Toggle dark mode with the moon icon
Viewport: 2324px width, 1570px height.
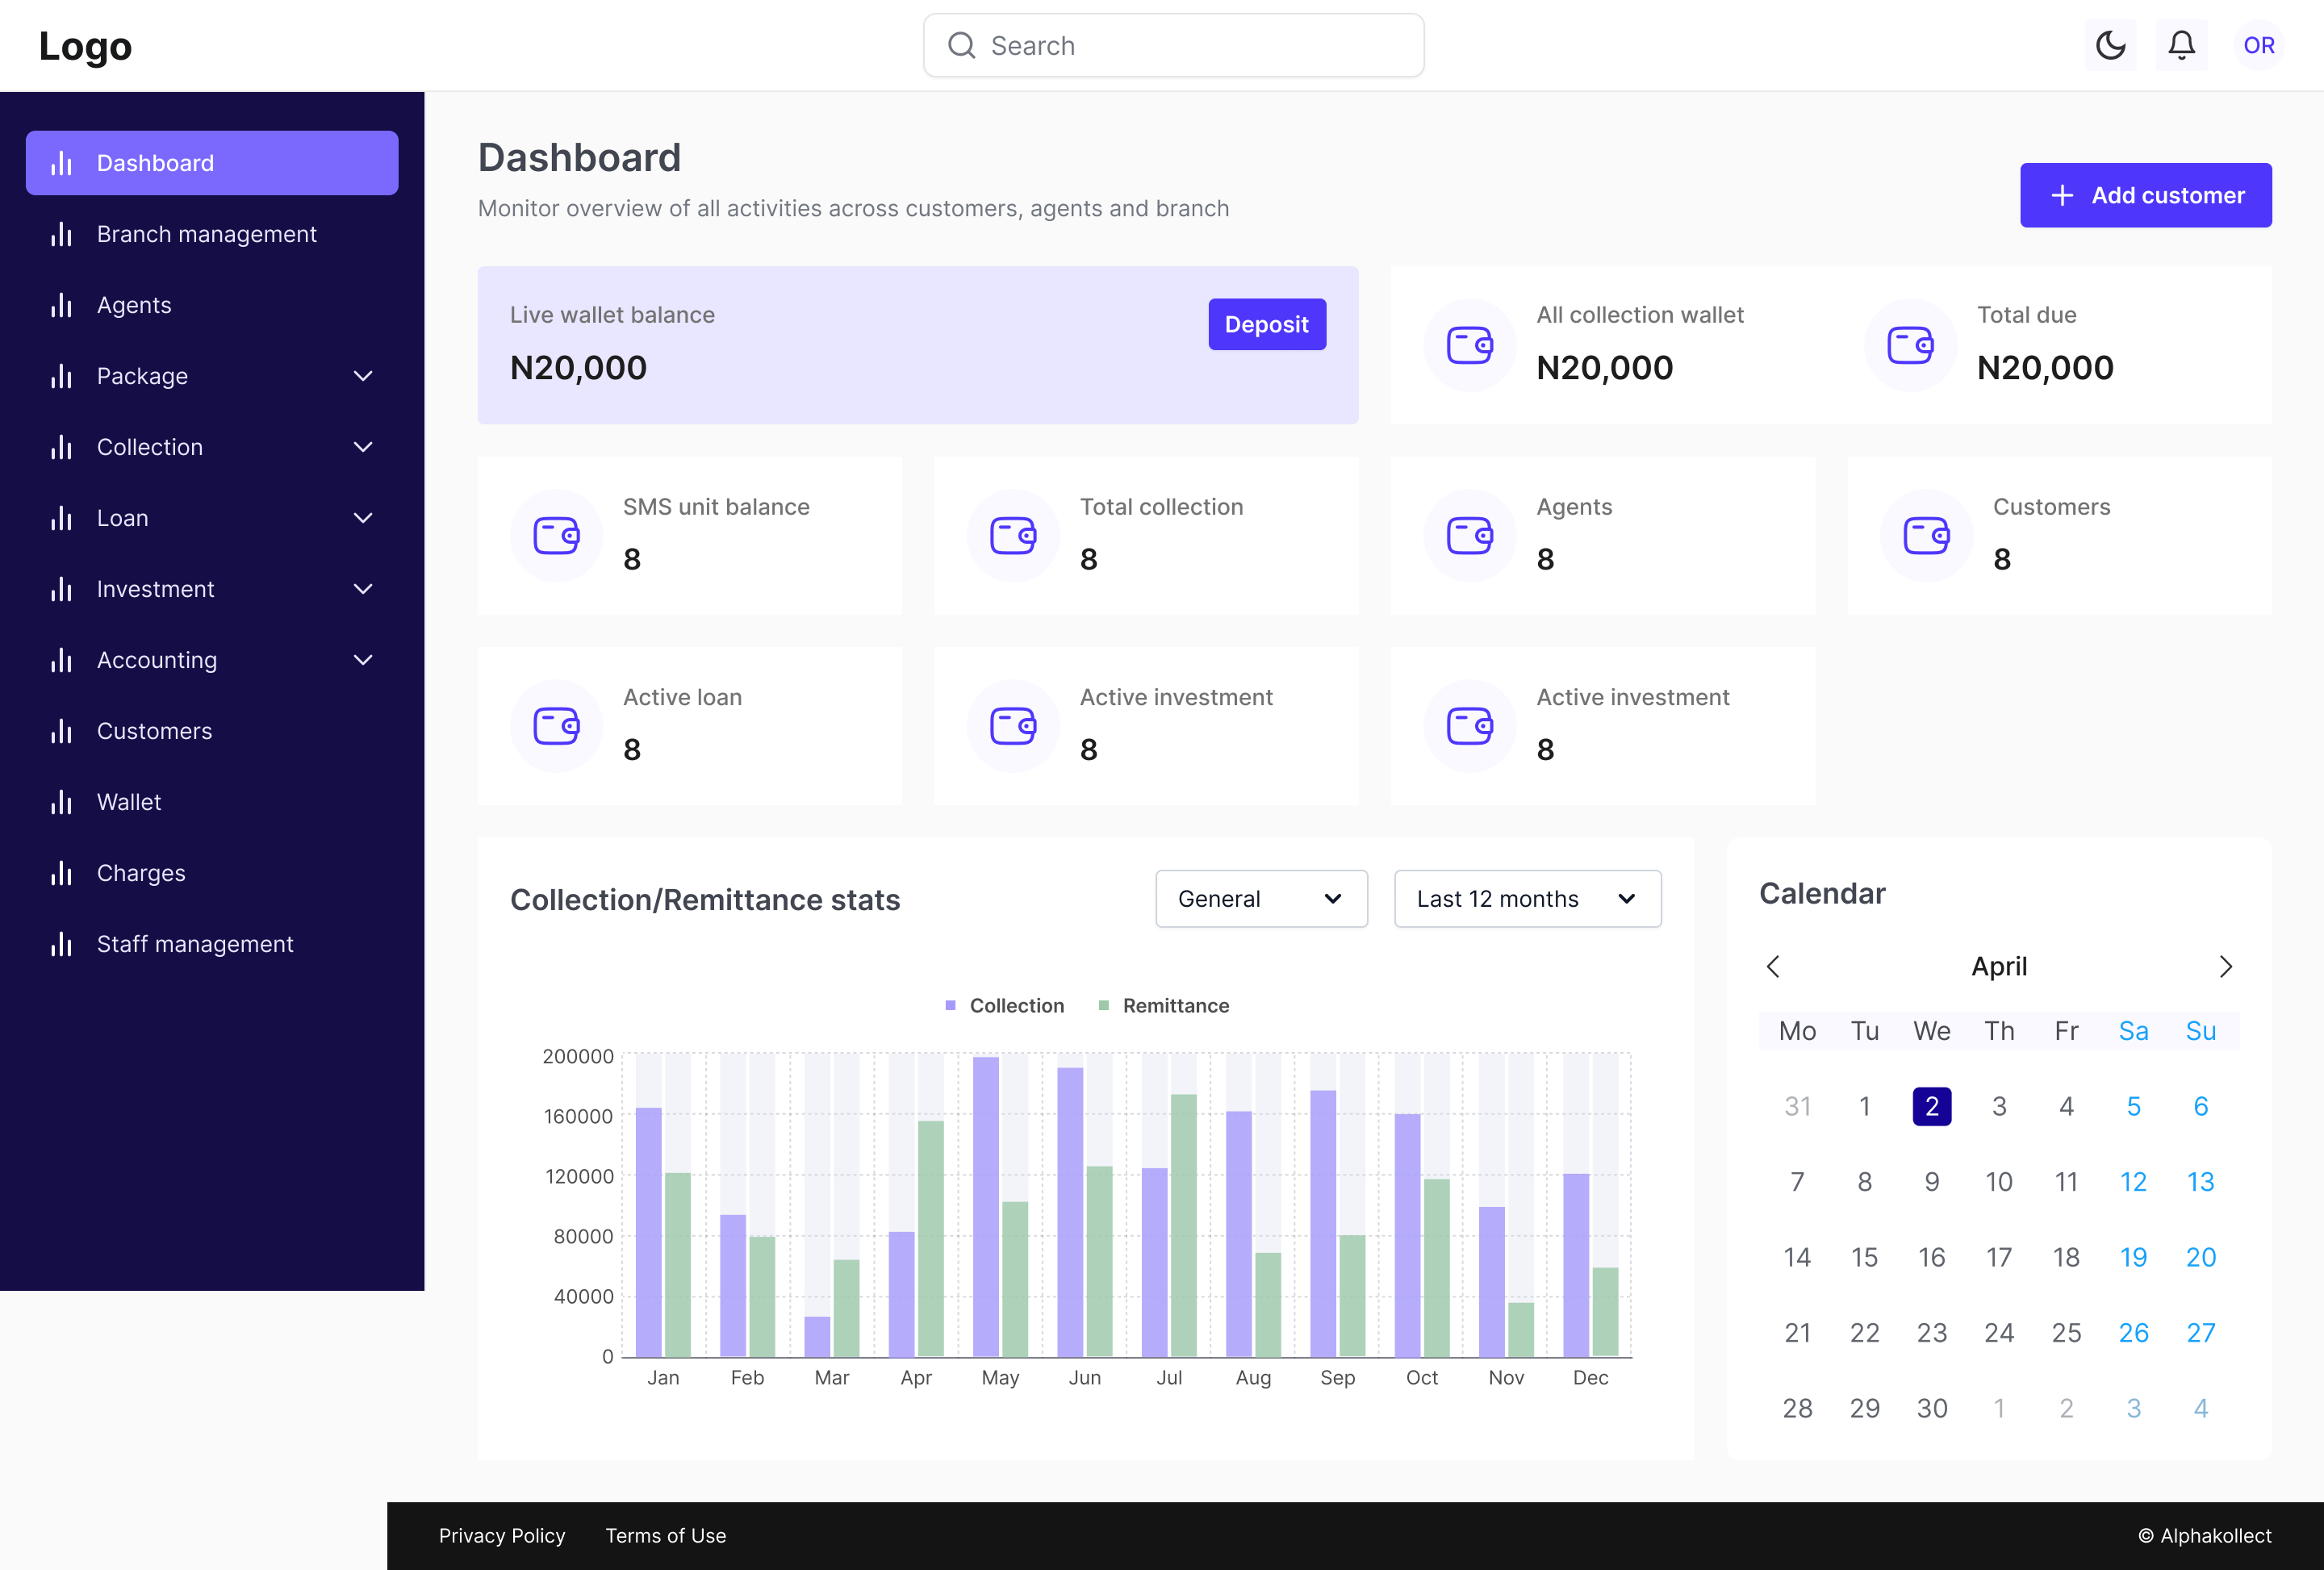[2110, 45]
